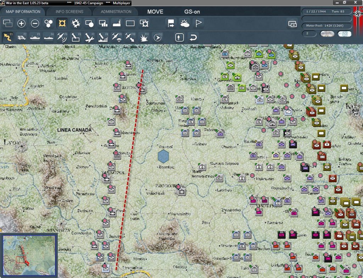Select the unit counter at Tarnopol
The height and width of the screenshot is (278, 363).
click(106, 179)
